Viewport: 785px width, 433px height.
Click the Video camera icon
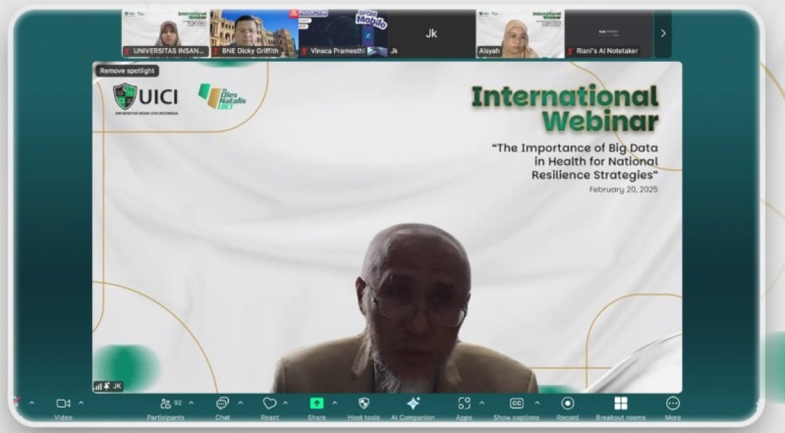coord(63,404)
